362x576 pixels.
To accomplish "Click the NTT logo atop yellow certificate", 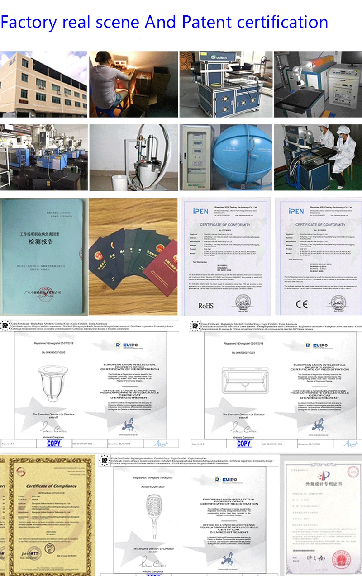I will [x=22, y=472].
